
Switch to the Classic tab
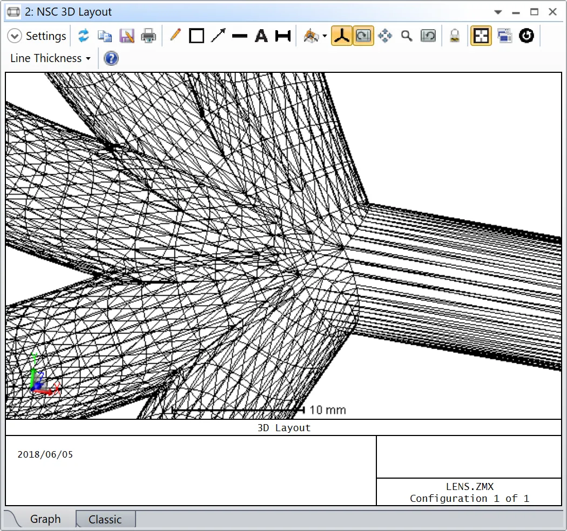point(105,520)
